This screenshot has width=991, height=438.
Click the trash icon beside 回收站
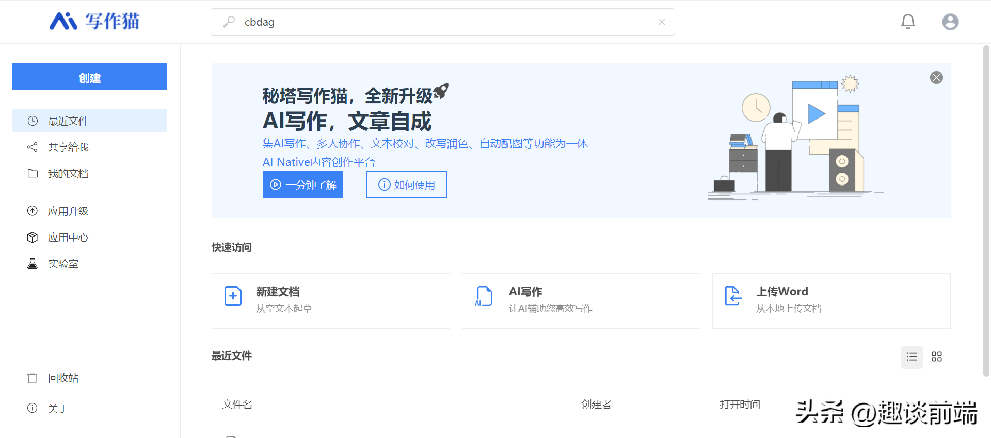33,378
